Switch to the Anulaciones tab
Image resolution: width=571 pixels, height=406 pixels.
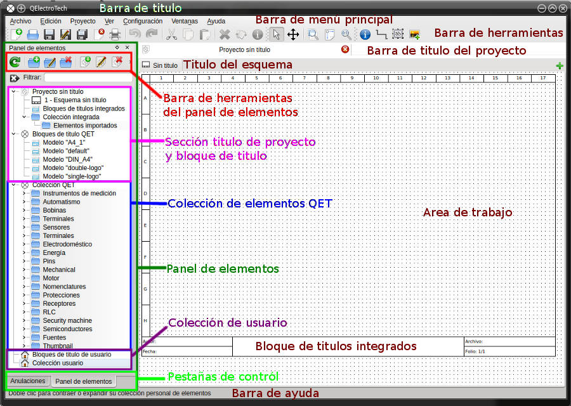coord(28,381)
